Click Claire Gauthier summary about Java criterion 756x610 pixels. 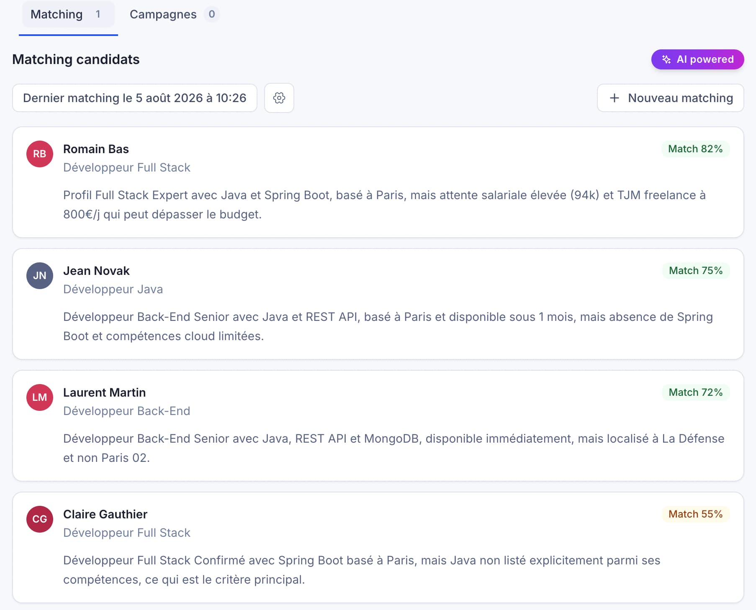pos(362,570)
